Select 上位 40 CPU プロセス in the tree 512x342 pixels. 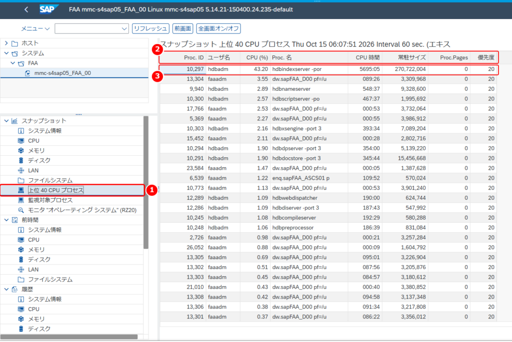[56, 190]
